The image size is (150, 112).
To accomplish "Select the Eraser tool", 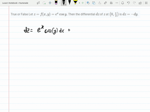I will (x=56, y=2).
